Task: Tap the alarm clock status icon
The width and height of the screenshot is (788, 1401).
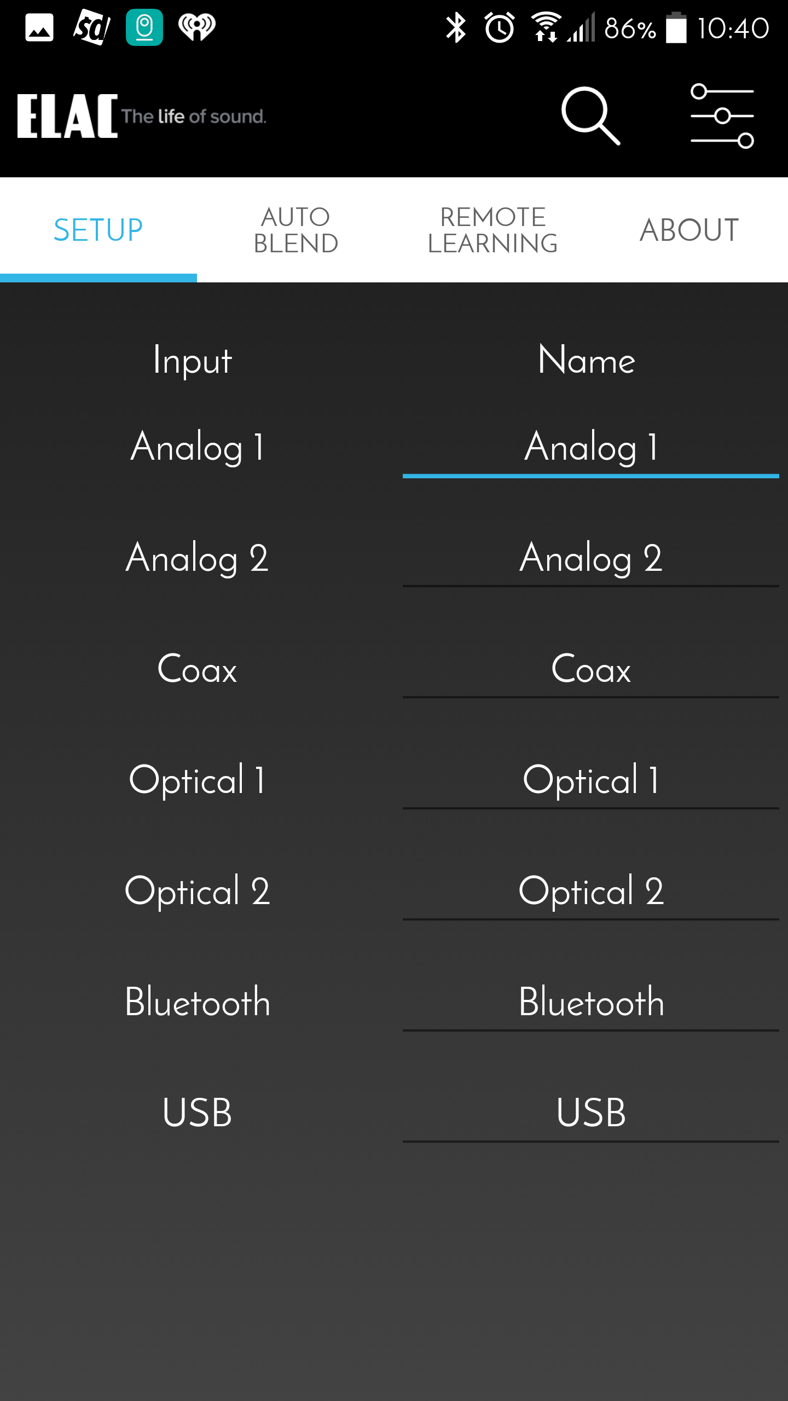Action: [x=500, y=28]
